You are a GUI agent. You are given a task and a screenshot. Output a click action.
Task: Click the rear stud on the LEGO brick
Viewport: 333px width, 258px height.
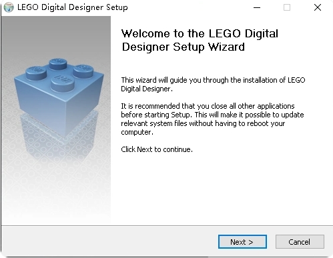click(x=58, y=64)
